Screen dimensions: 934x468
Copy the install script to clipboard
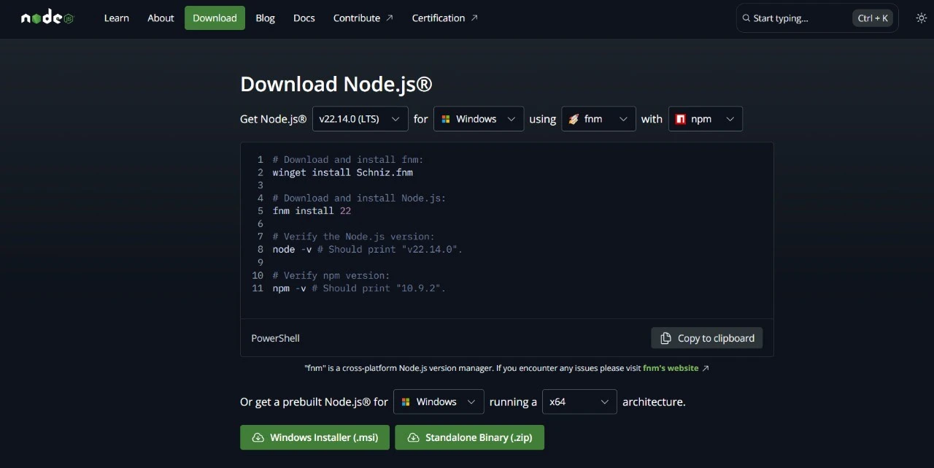coord(707,338)
